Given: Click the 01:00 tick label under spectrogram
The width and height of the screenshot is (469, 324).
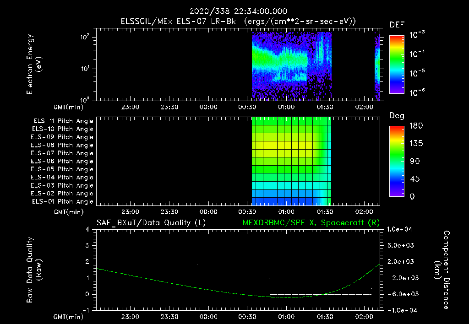Looking at the screenshot, I should pos(286,107).
